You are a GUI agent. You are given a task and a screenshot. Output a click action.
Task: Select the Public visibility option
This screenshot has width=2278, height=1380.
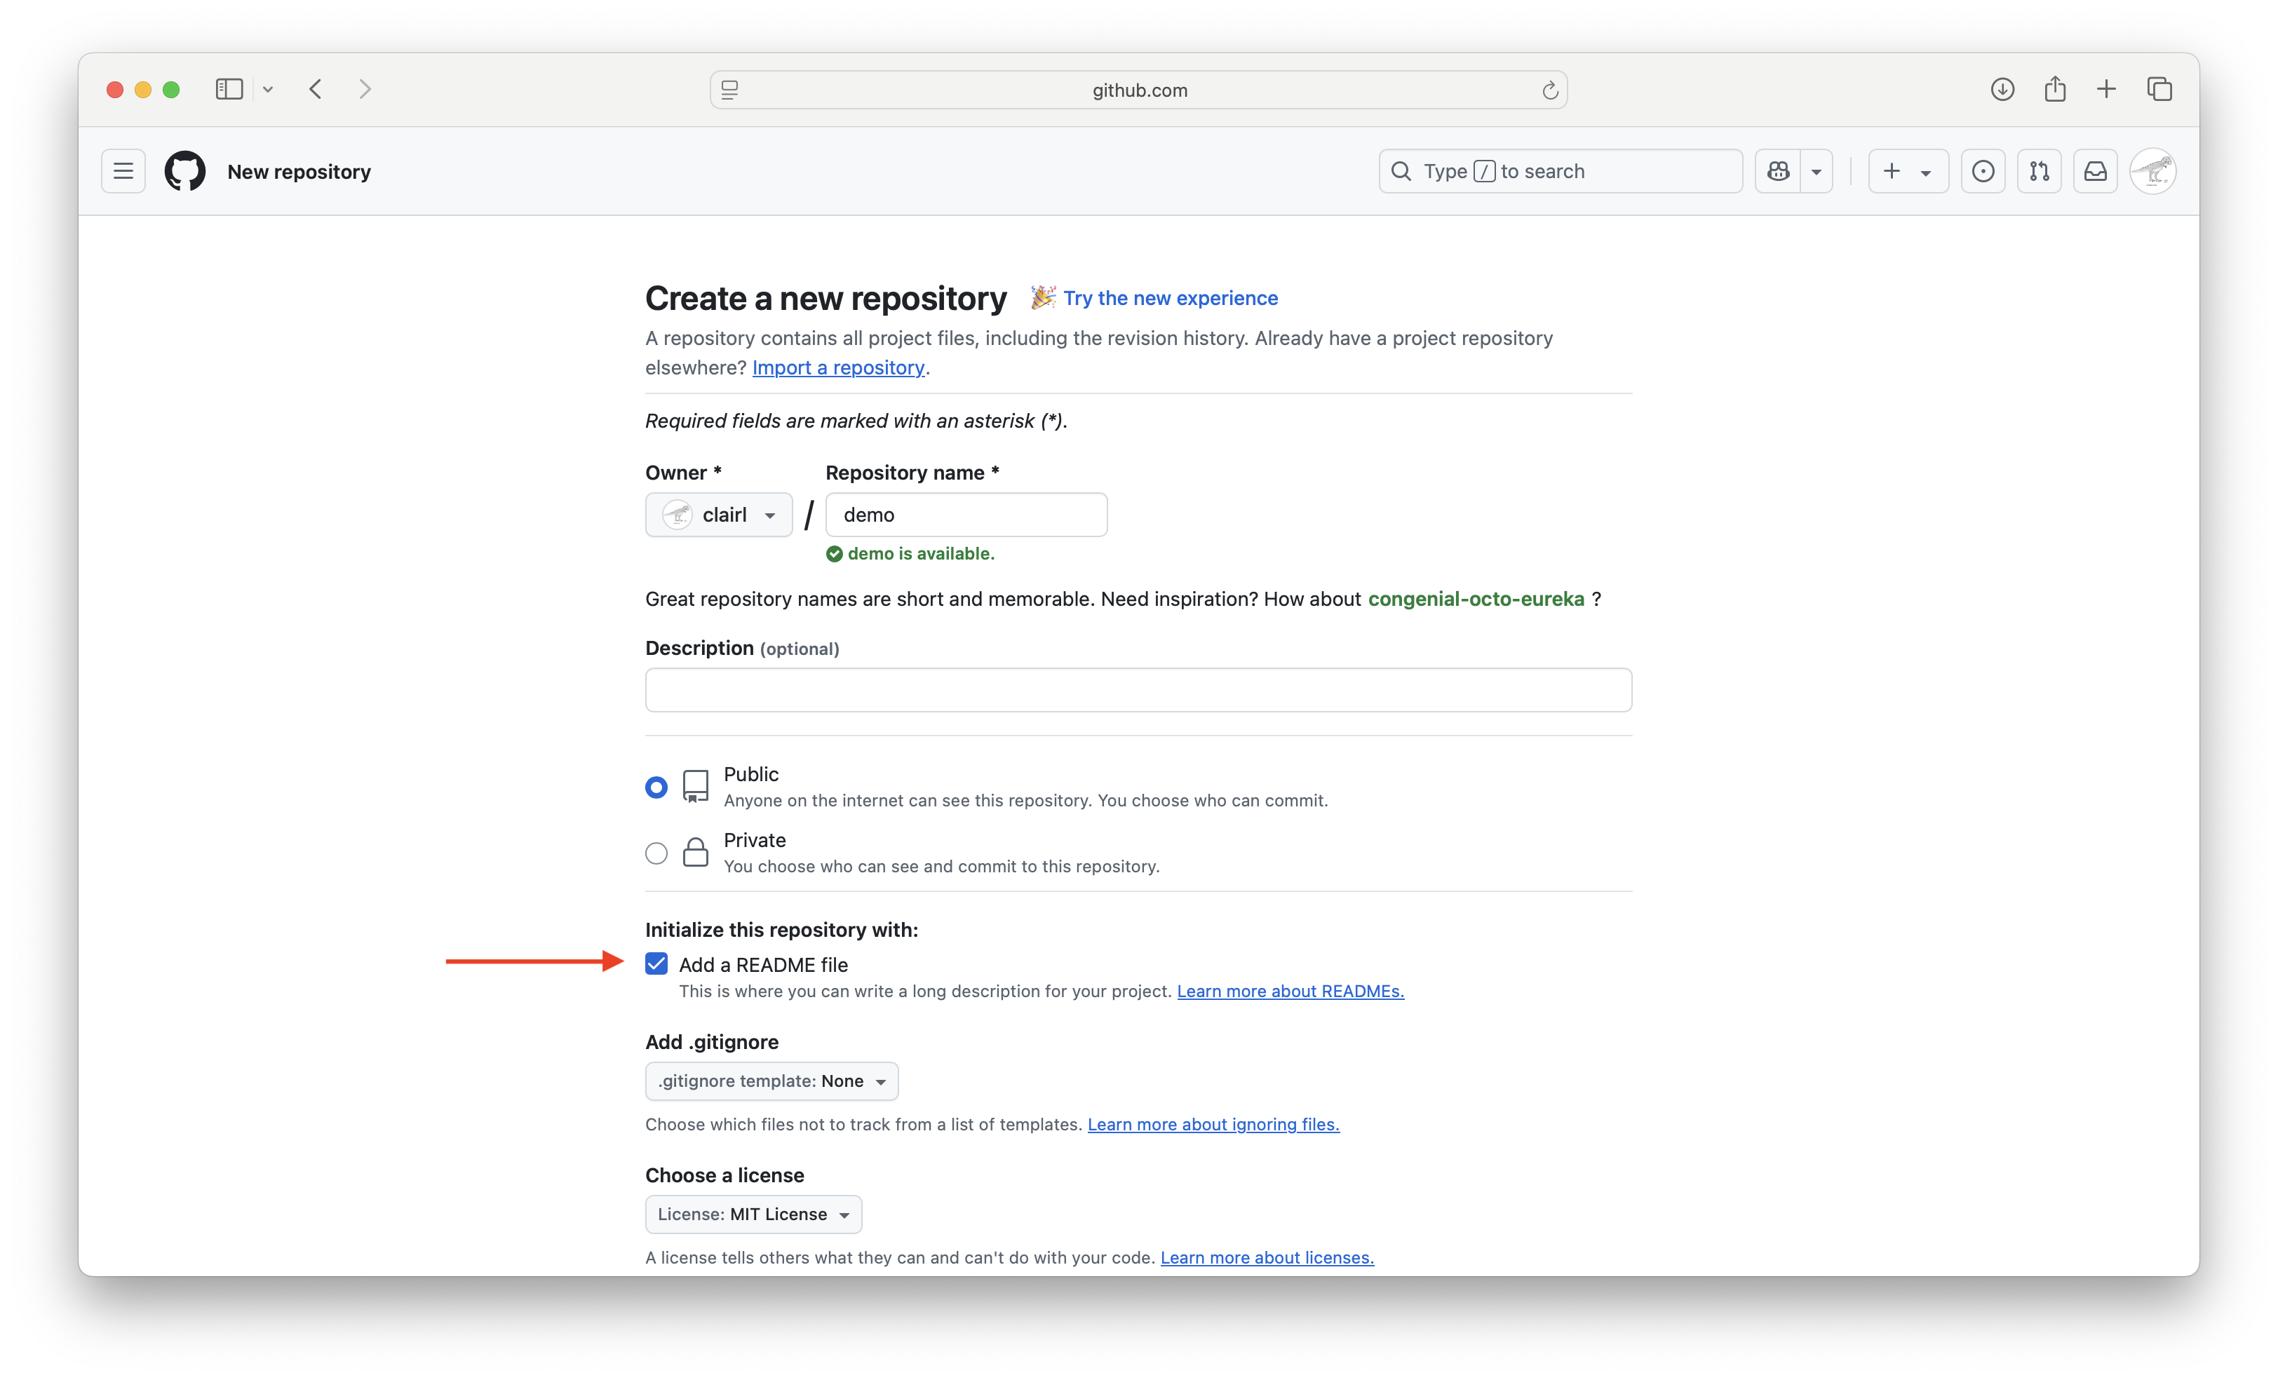pos(656,787)
